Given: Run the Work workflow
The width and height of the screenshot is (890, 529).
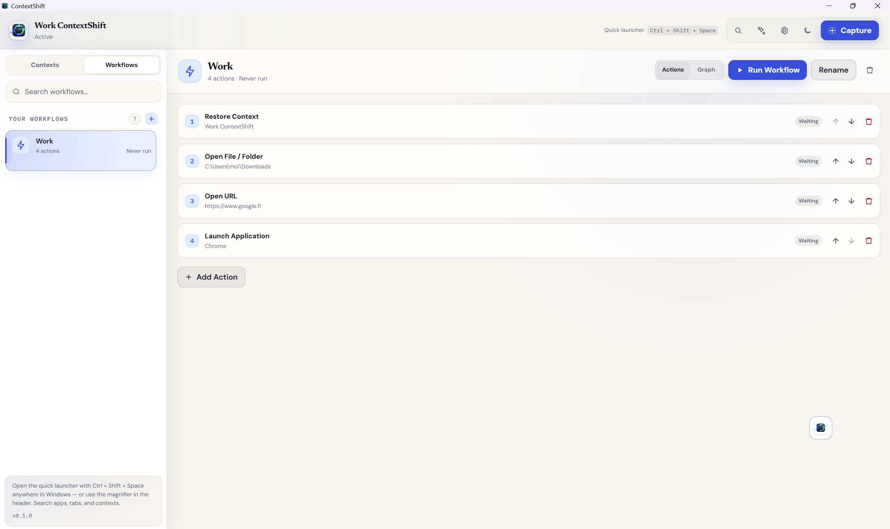Looking at the screenshot, I should pyautogui.click(x=767, y=70).
